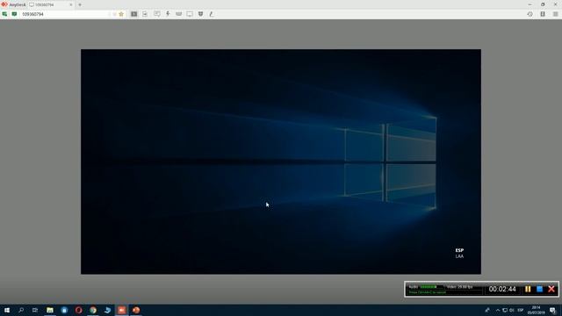Cancel recording with the red X
The image size is (562, 316).
(551, 289)
